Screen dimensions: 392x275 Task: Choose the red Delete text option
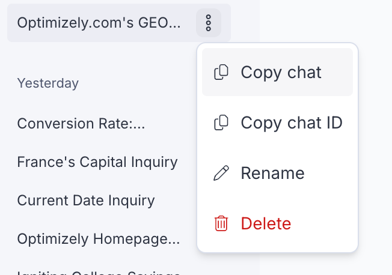point(266,223)
